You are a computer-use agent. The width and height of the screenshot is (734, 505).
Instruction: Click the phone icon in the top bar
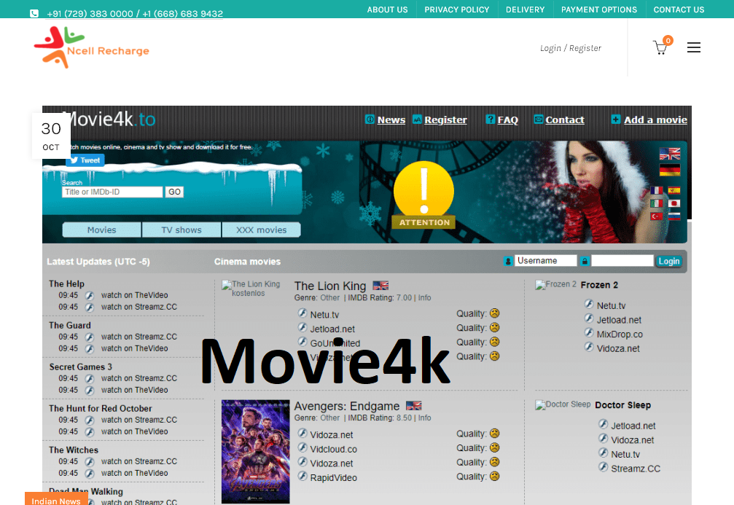coord(34,13)
